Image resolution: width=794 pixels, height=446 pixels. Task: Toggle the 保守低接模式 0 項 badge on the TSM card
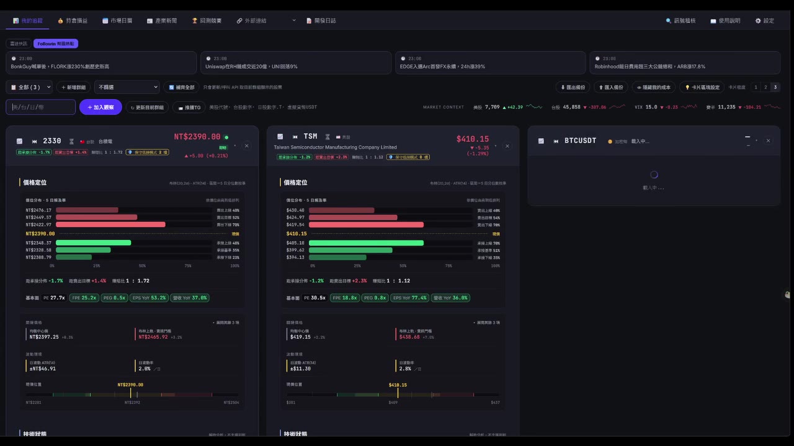[x=408, y=157]
